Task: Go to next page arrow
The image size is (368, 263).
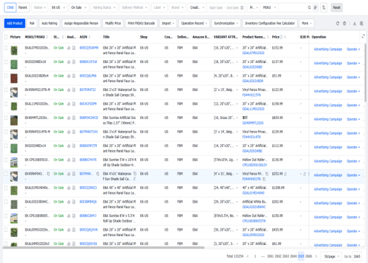Action: 316,257
